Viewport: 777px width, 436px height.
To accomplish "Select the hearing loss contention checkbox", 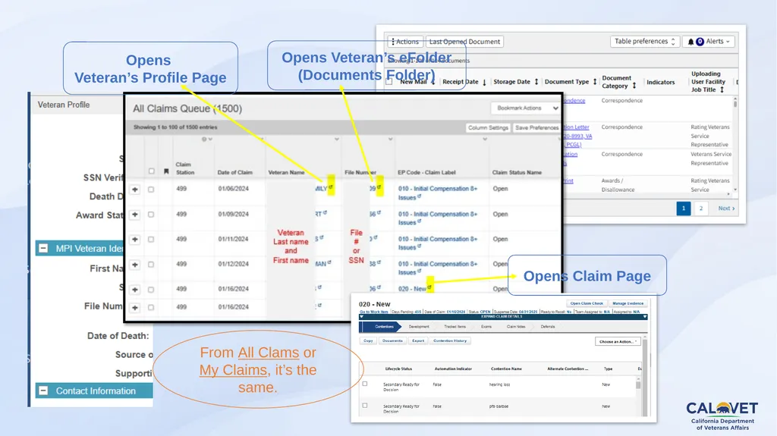I will pos(365,384).
